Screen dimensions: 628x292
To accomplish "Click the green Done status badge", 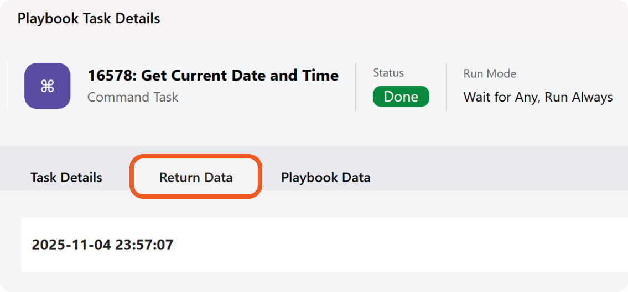I will point(401,97).
